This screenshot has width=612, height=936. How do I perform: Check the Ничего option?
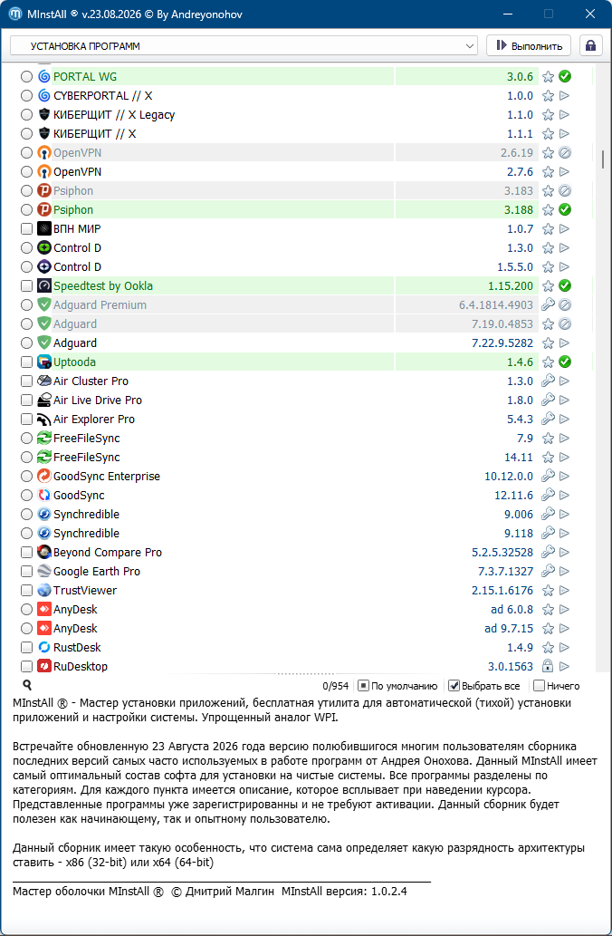[x=557, y=686]
